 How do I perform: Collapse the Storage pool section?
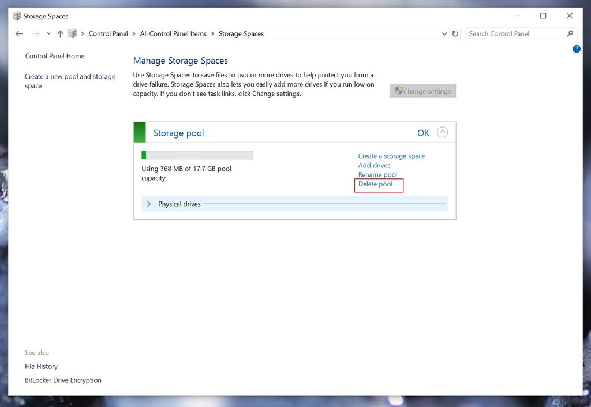(442, 132)
